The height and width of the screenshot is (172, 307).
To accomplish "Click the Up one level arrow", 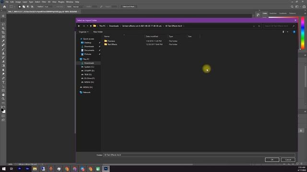I will click(x=91, y=26).
